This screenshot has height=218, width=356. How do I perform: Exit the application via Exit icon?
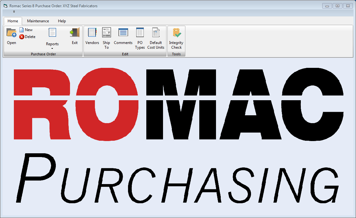pyautogui.click(x=75, y=33)
